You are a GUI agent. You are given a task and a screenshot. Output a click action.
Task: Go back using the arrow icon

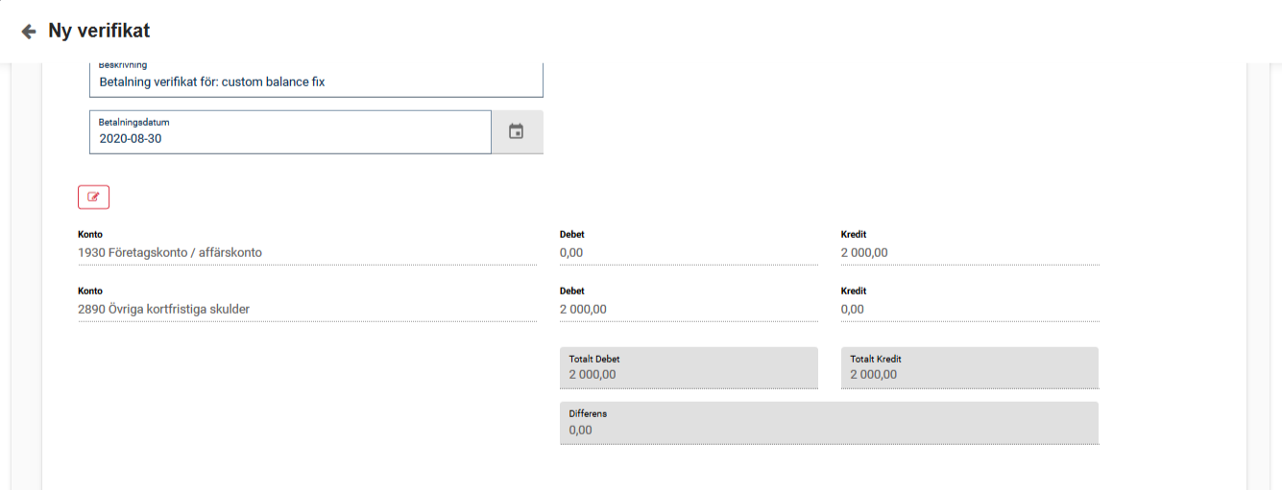click(29, 32)
